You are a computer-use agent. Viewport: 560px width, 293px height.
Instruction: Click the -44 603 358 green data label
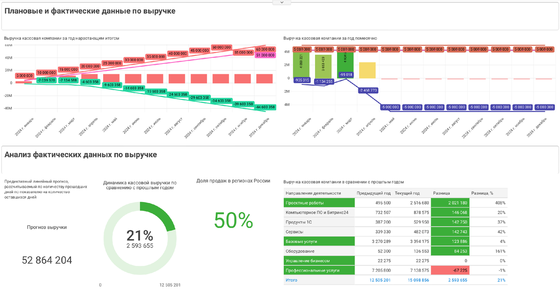click(266, 107)
